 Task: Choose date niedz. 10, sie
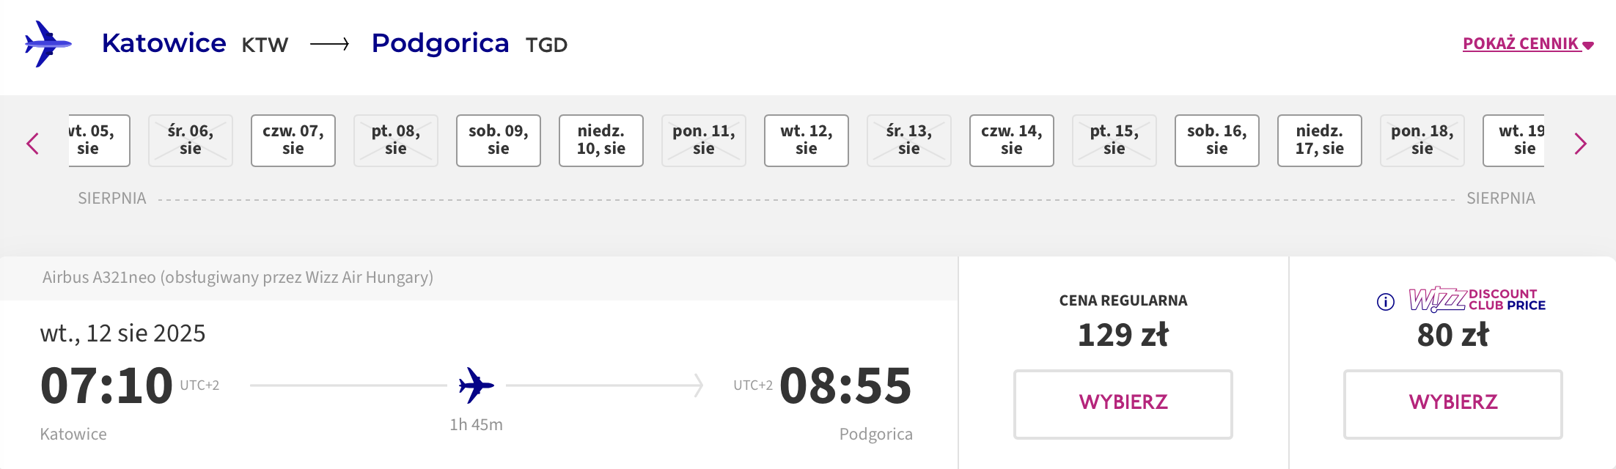pyautogui.click(x=601, y=140)
